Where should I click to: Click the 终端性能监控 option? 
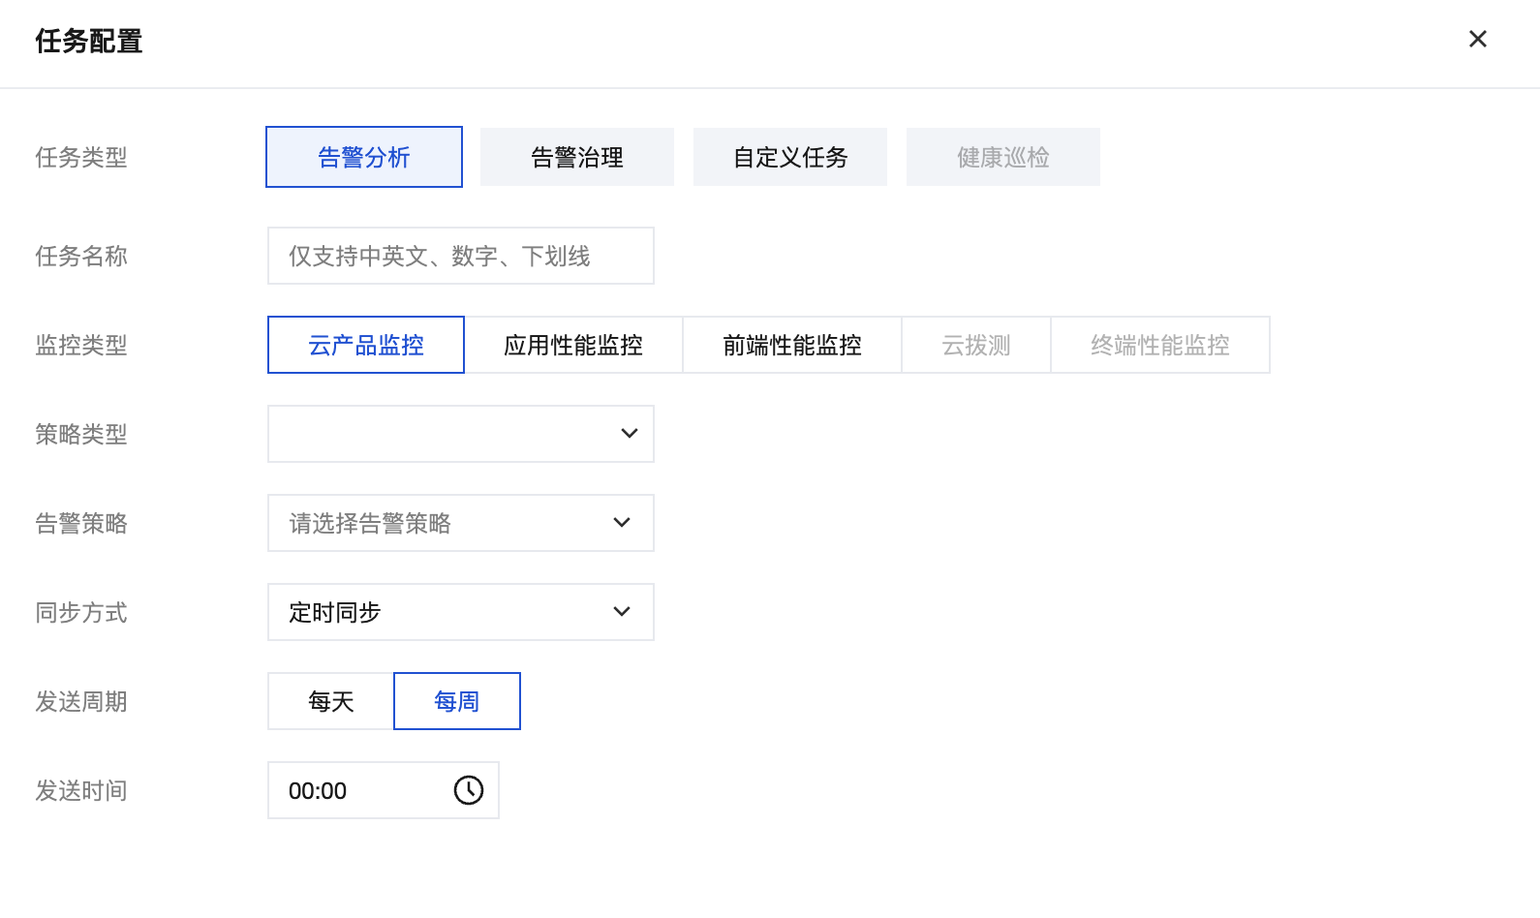click(1160, 345)
